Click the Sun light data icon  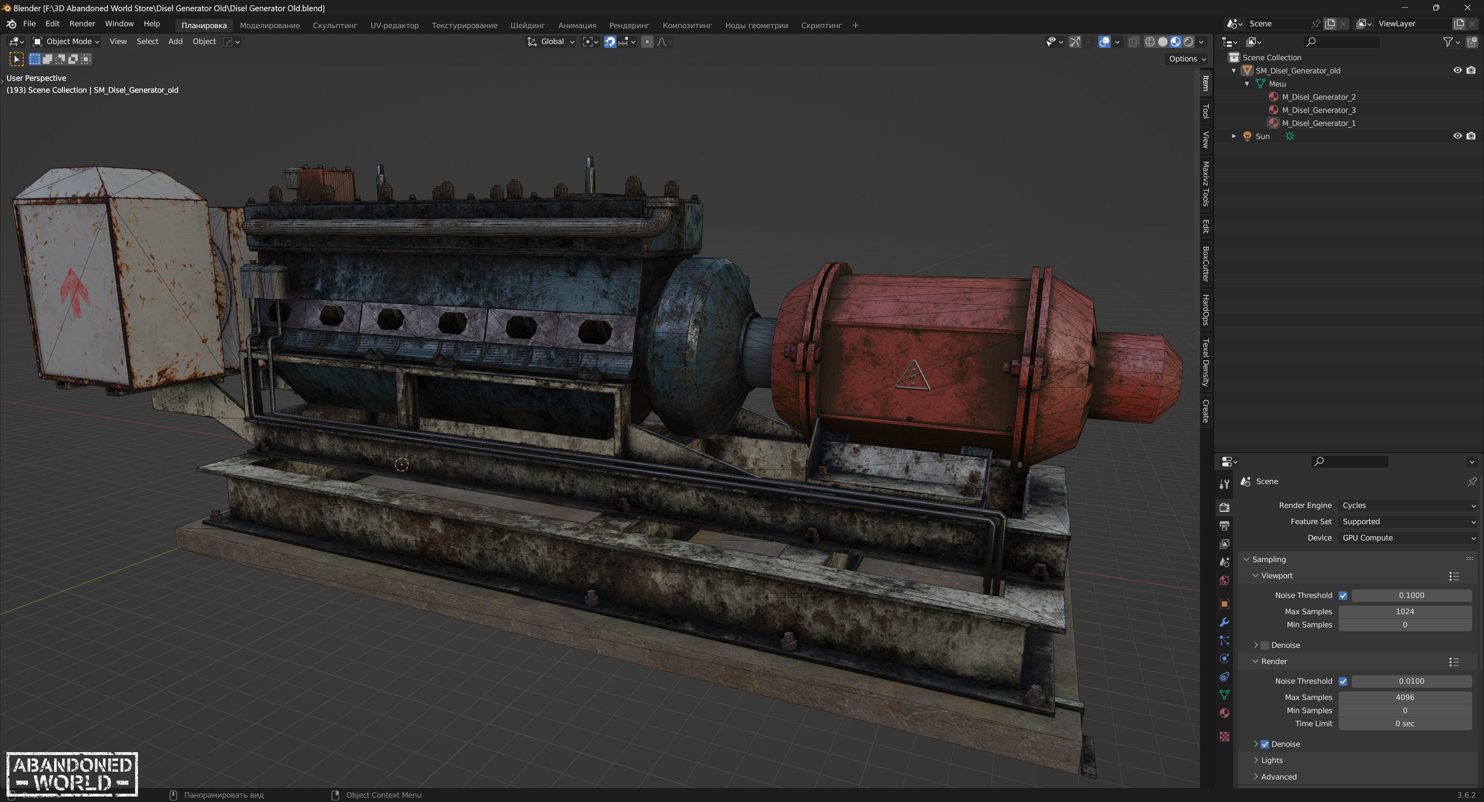[x=1289, y=136]
